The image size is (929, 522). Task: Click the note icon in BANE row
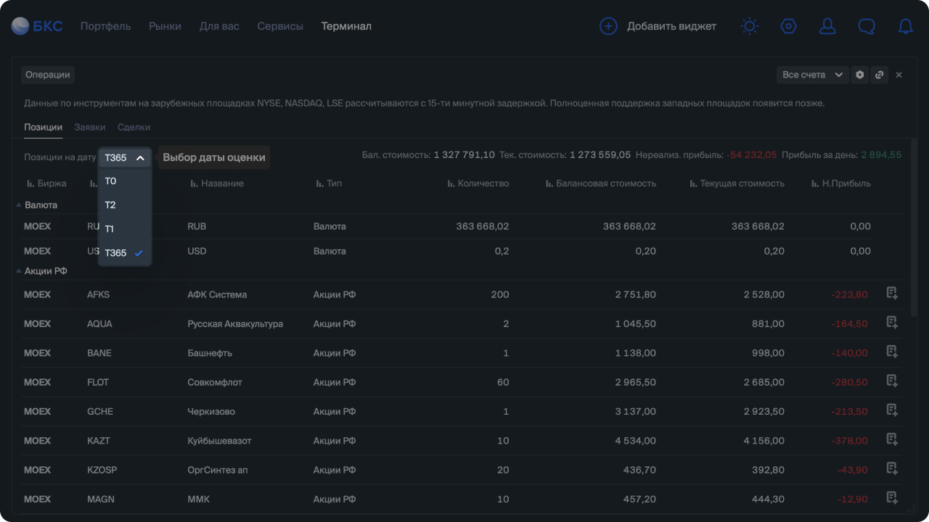click(892, 352)
